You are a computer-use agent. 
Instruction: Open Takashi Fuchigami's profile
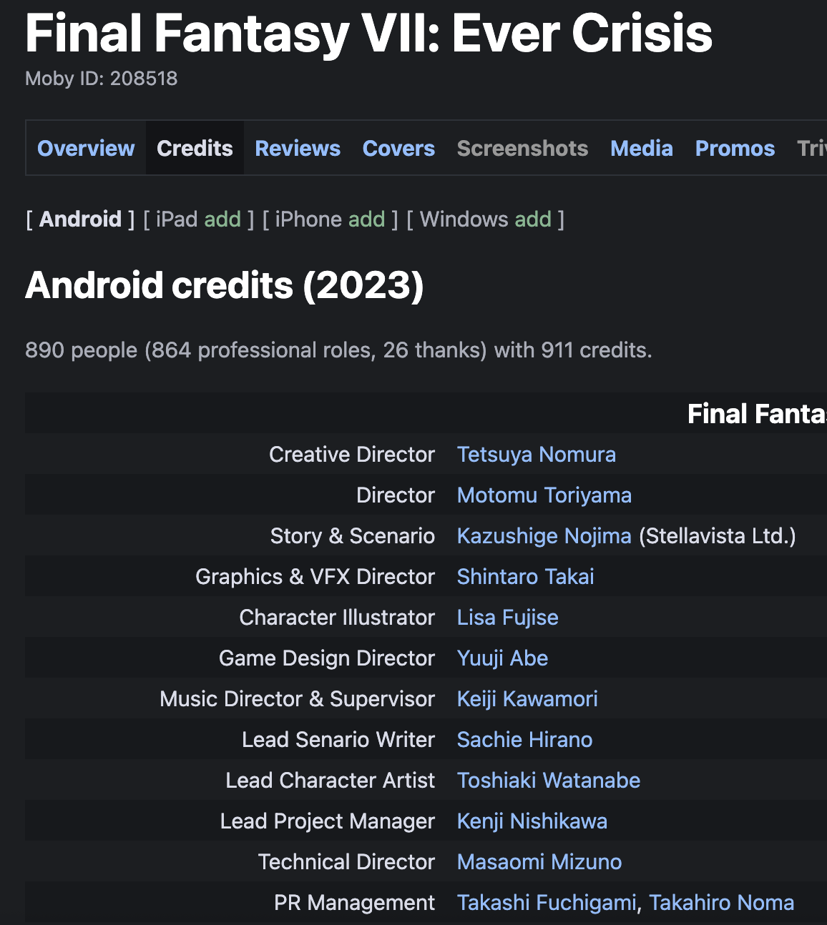point(547,903)
